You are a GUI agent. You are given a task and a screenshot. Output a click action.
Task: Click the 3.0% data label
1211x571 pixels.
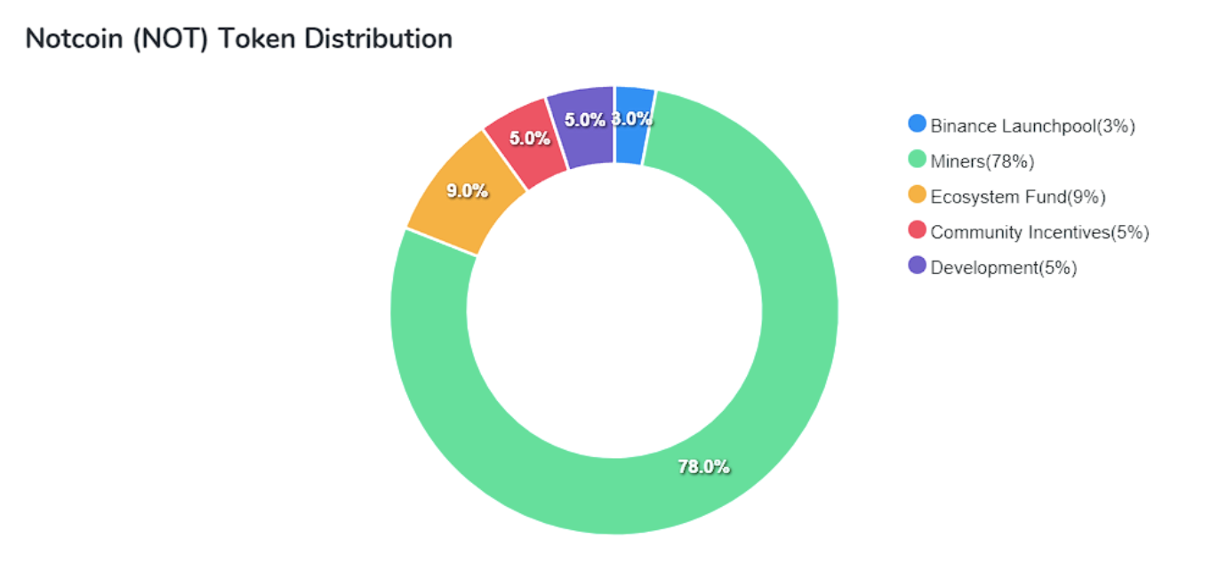coord(633,118)
